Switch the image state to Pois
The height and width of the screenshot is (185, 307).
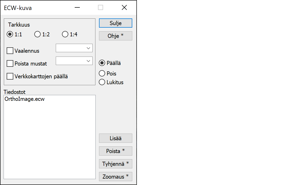click(x=102, y=73)
